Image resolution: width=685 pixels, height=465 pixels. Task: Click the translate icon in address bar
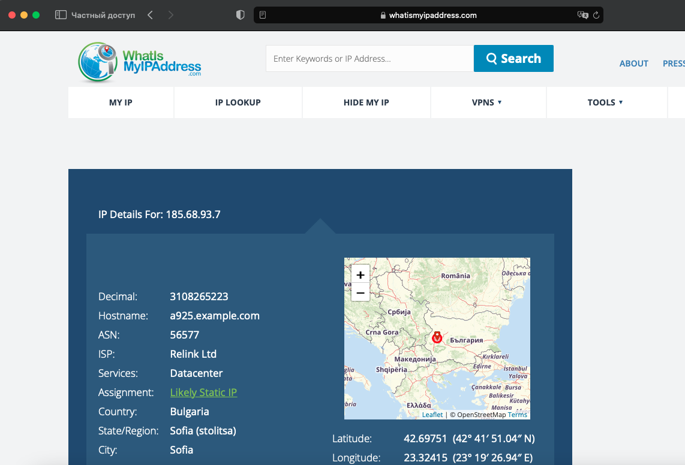[582, 15]
